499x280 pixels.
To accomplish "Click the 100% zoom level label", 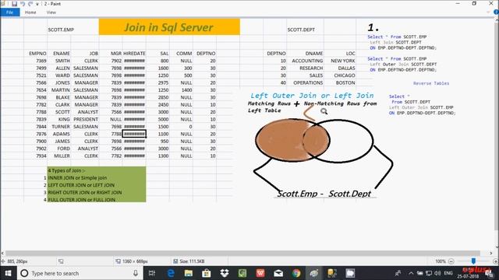I will [441, 261].
